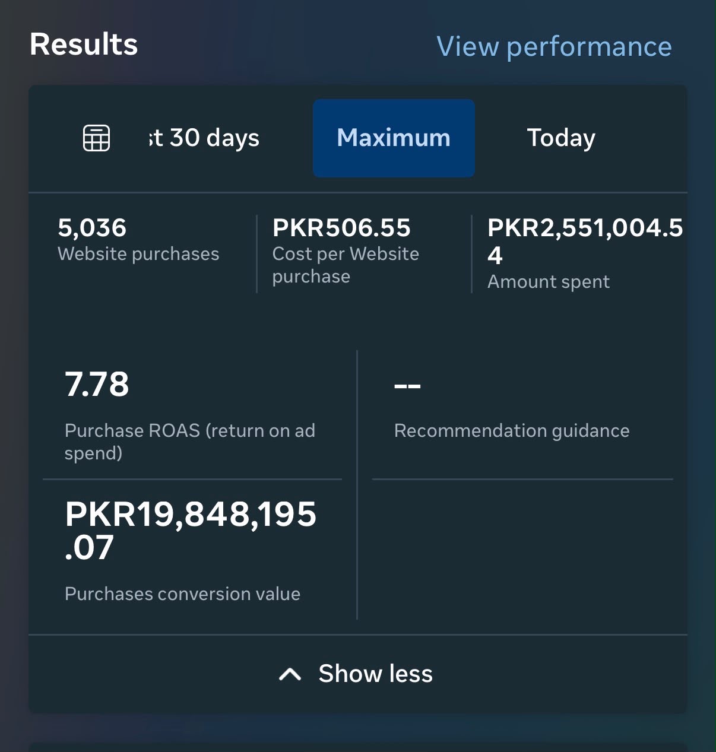716x752 pixels.
Task: Click the Amount spent label
Action: point(549,281)
